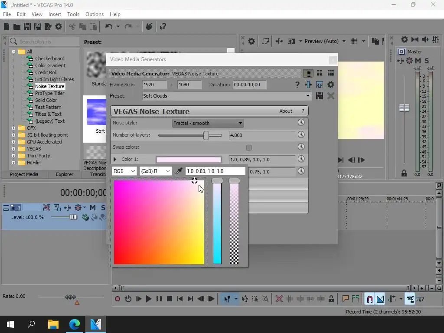The height and width of the screenshot is (333, 444).
Task: Expand the GPU Accelerated folder
Action: (x=13, y=142)
